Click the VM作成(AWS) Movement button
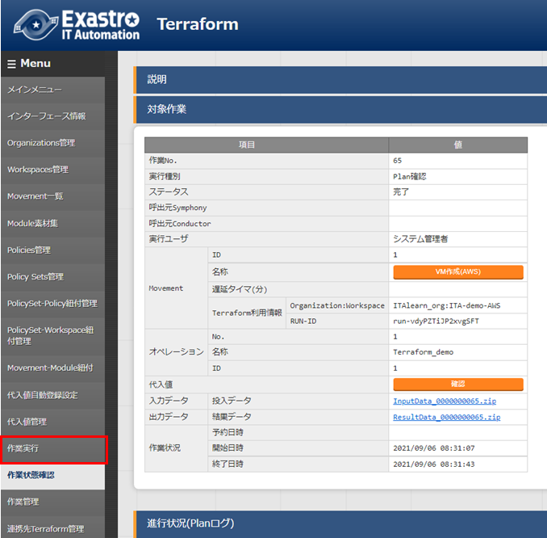This screenshot has width=547, height=538. click(x=458, y=272)
